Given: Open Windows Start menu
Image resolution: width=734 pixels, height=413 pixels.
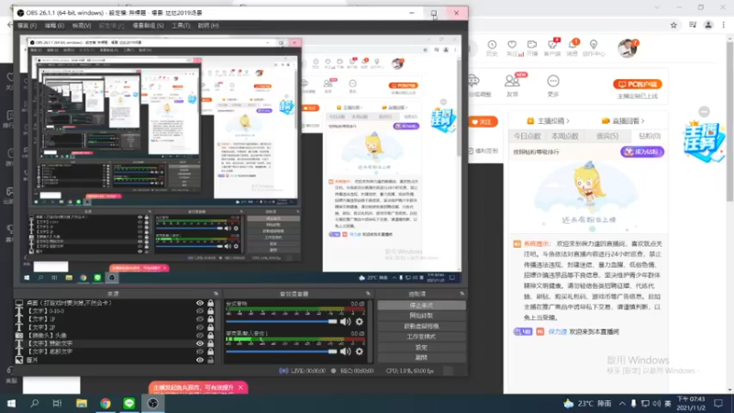Looking at the screenshot, I should tap(11, 403).
